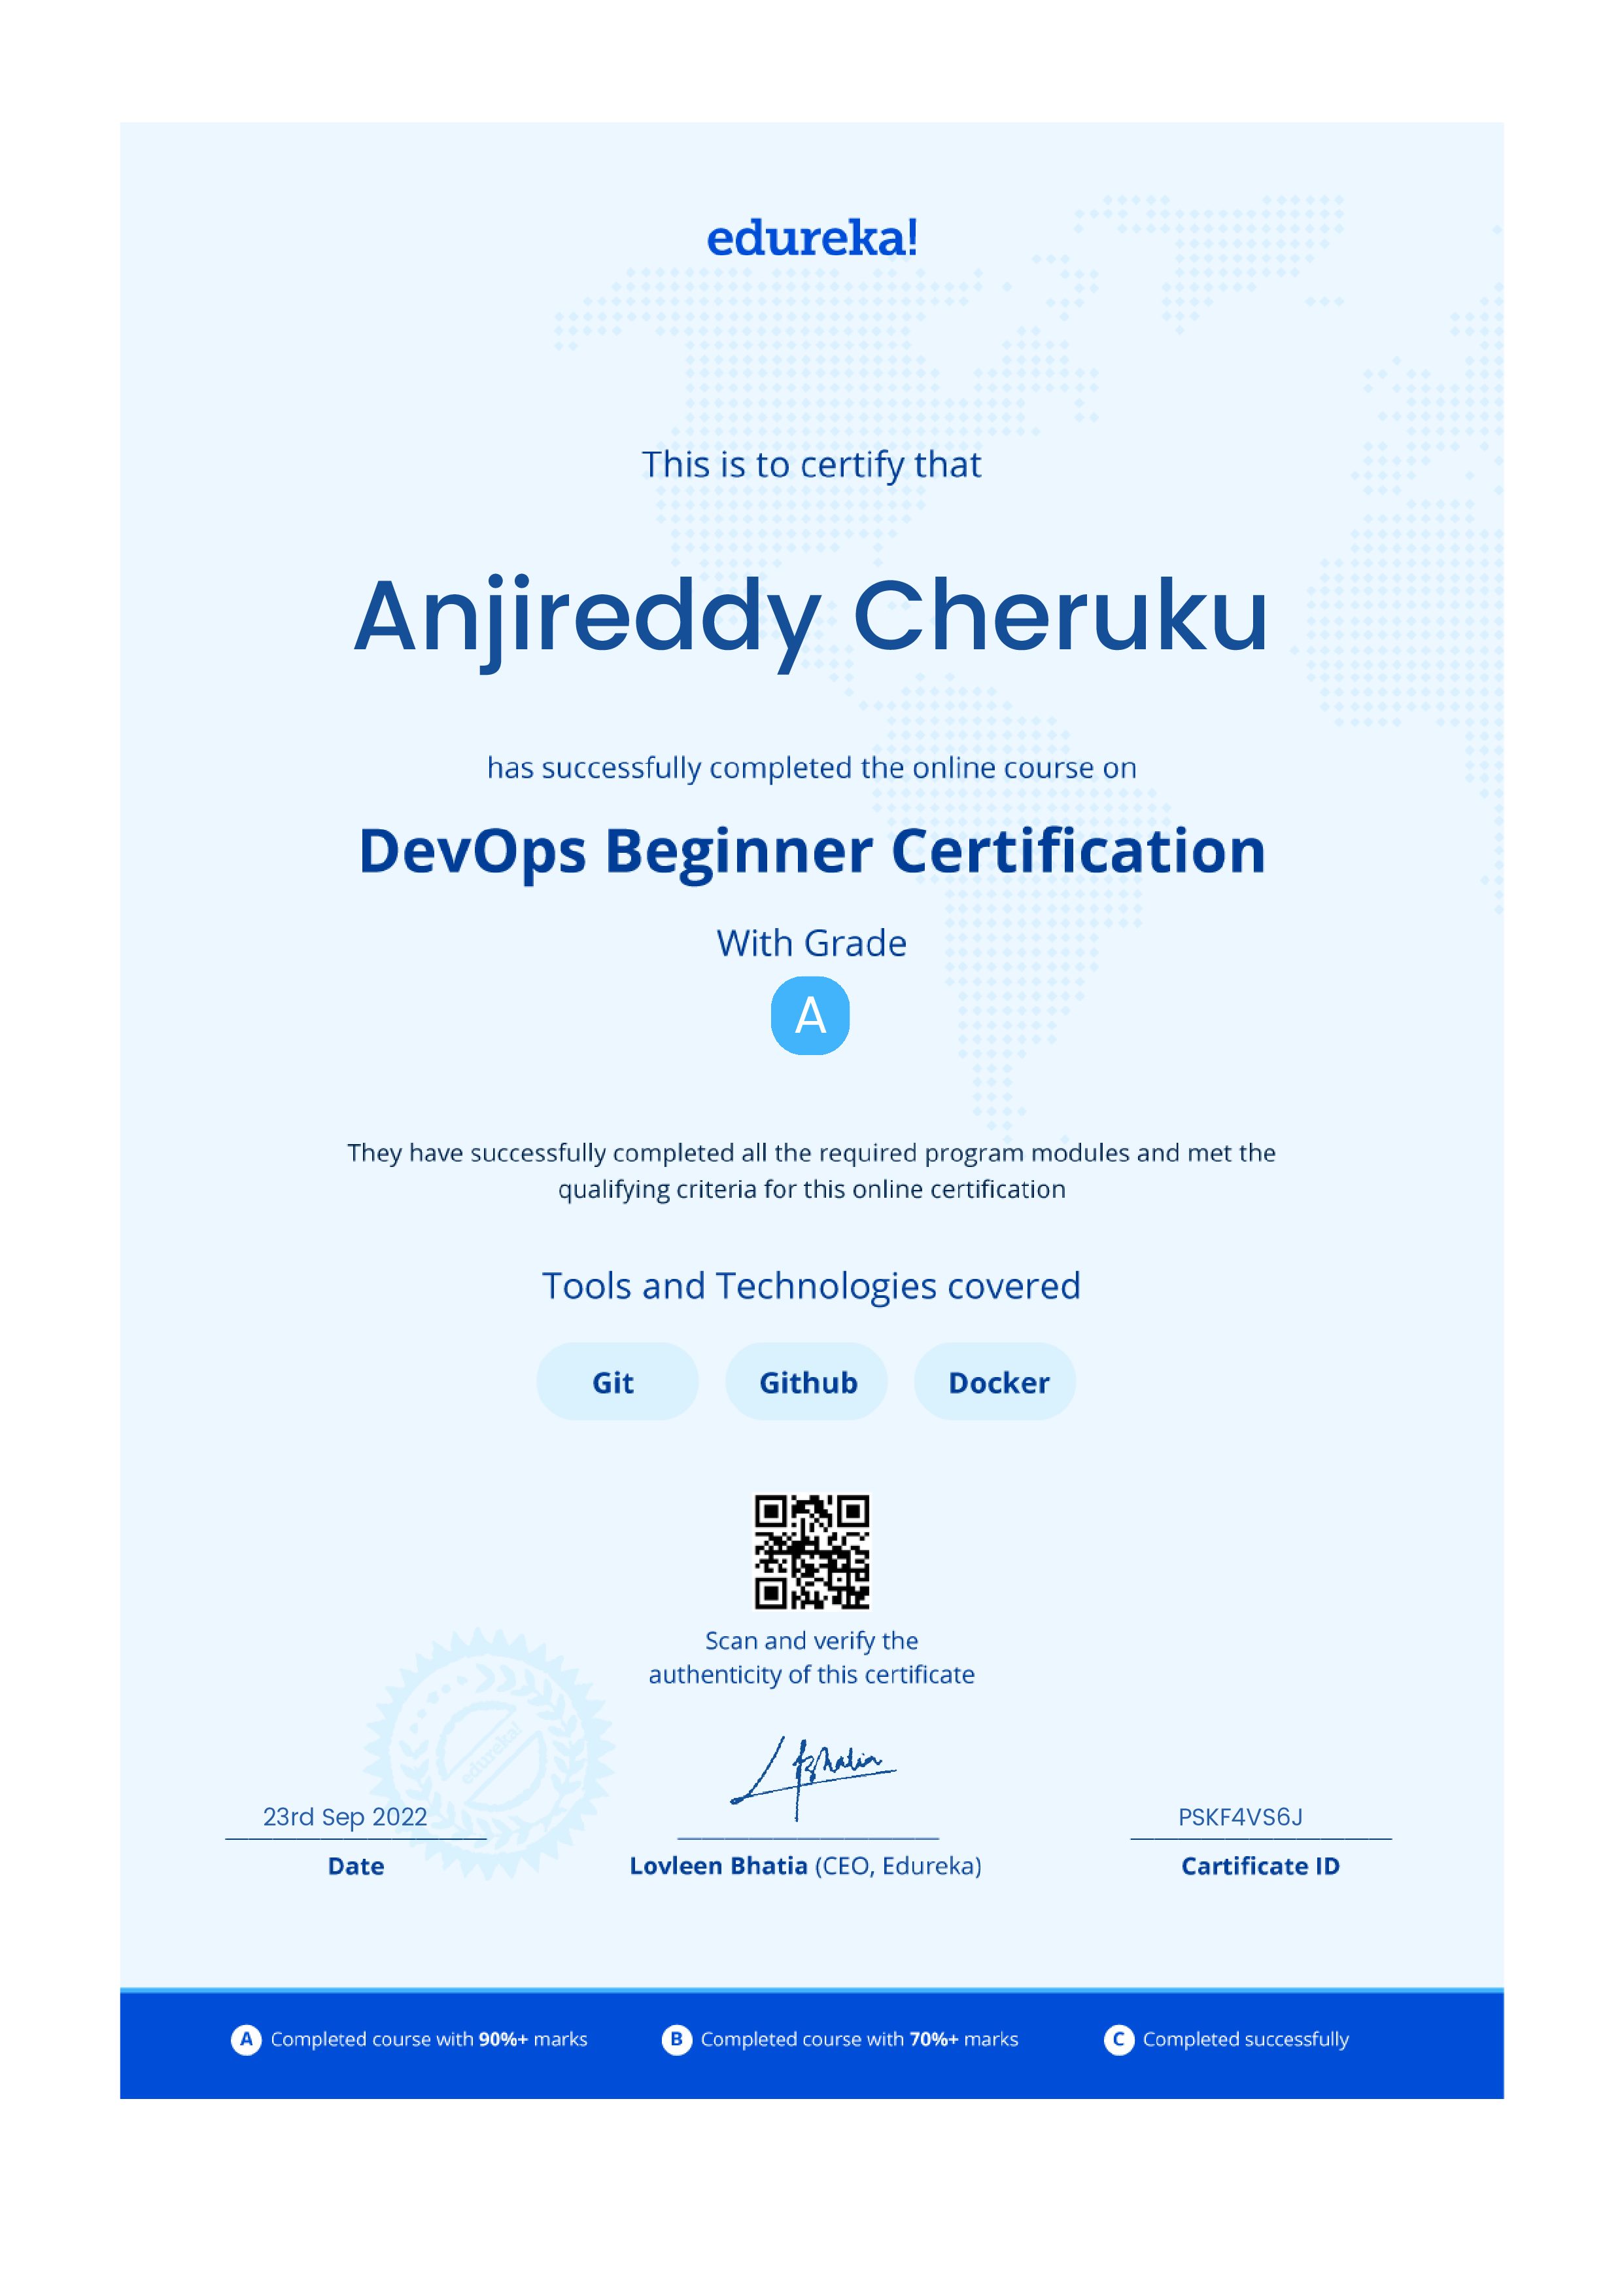Click the legend C circle icon
Image resolution: width=1622 pixels, height=2296 pixels.
[1118, 2039]
